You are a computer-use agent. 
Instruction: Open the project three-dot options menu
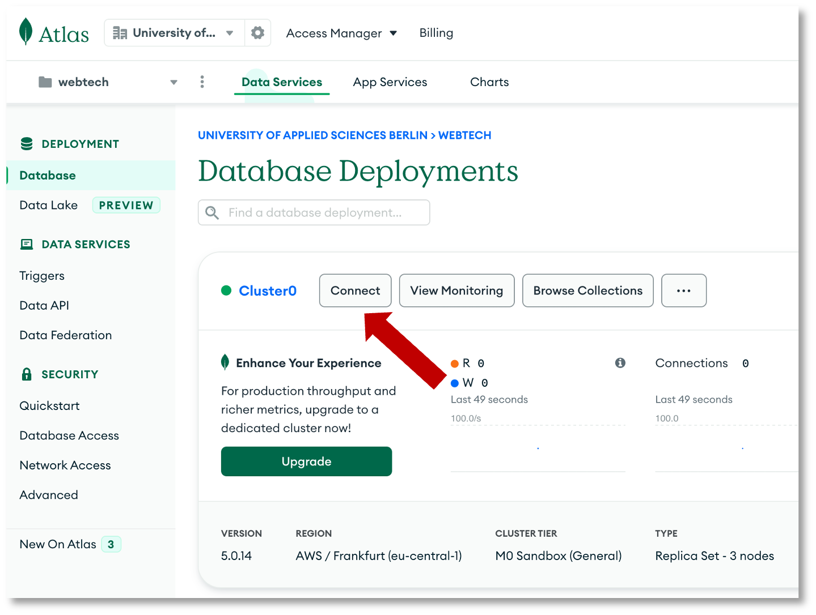coord(202,82)
